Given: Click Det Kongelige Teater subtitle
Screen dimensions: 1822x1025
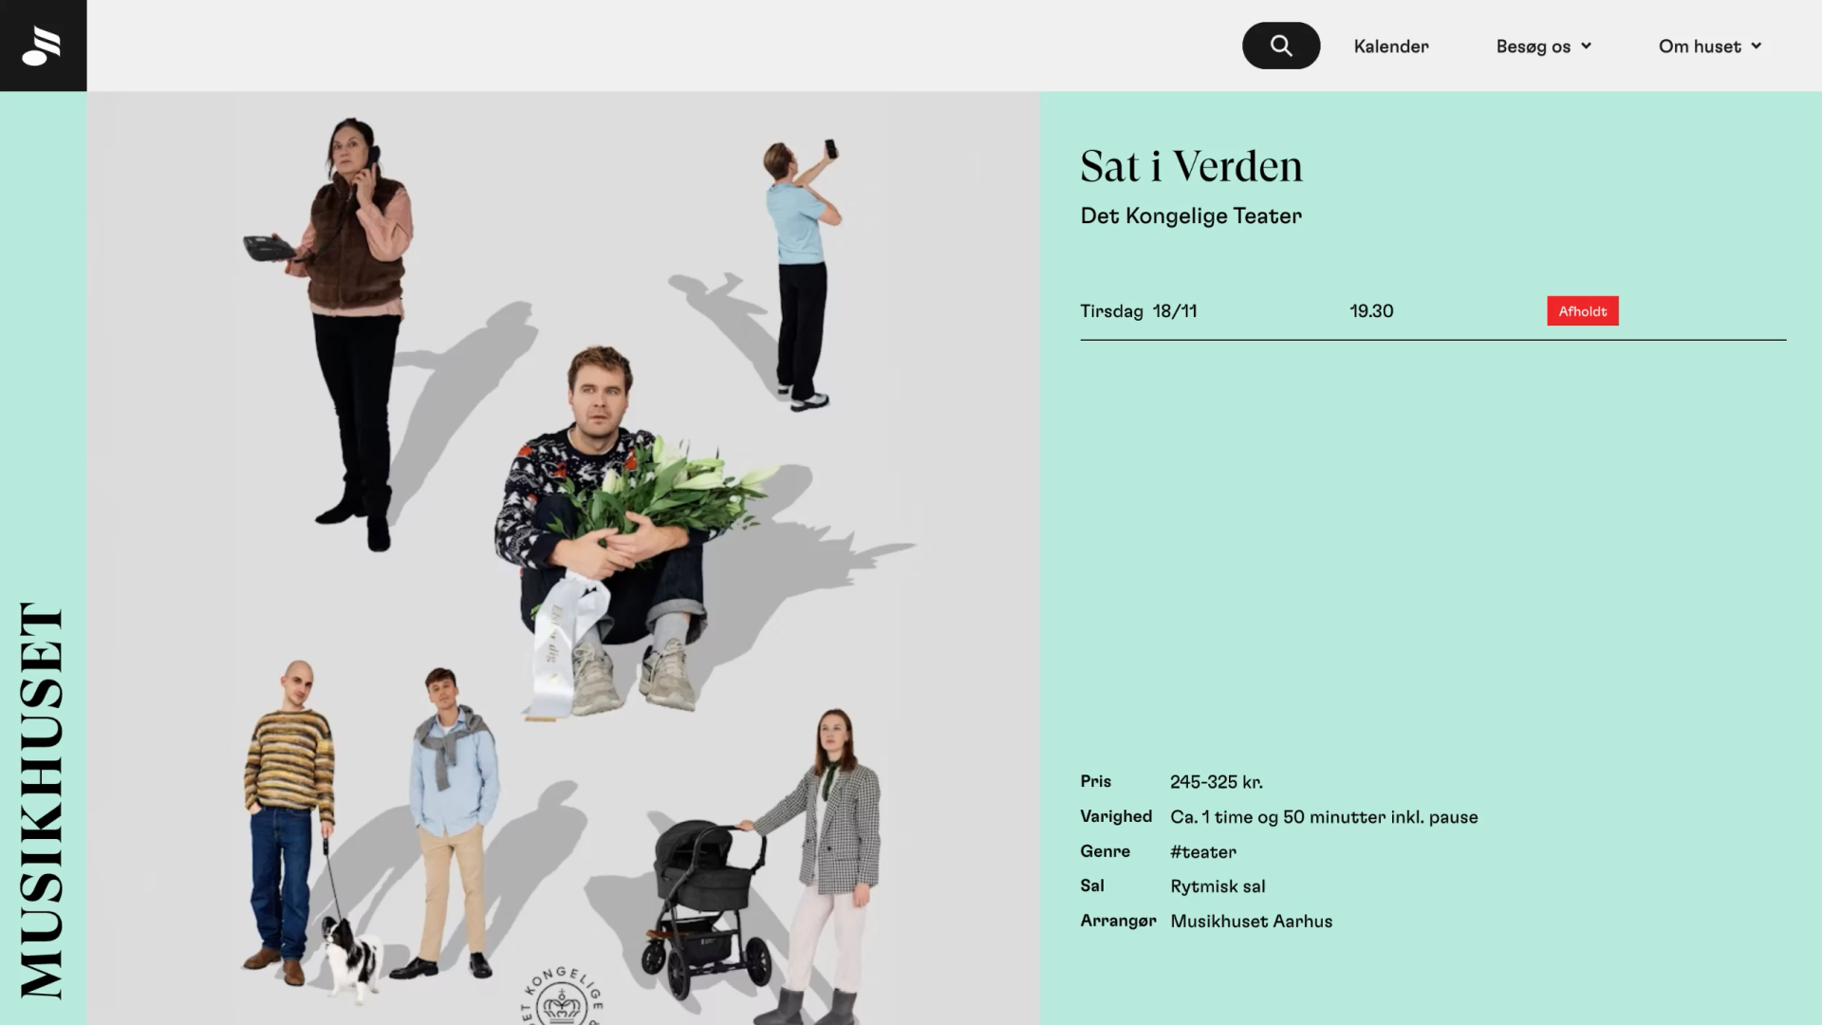Looking at the screenshot, I should pos(1191,216).
